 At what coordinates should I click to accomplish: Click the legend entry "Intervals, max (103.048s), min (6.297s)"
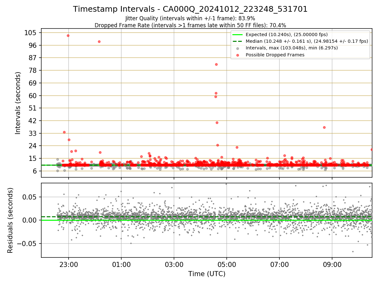pos(292,48)
